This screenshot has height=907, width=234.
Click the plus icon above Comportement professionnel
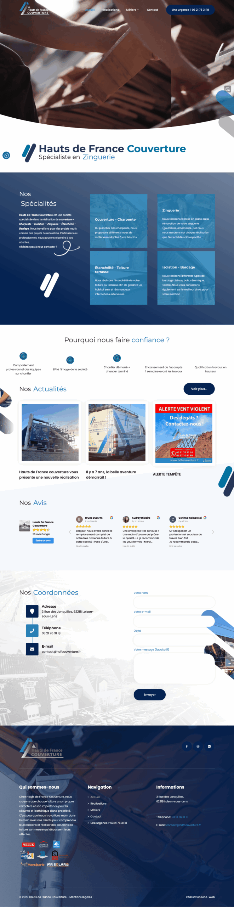point(23,356)
